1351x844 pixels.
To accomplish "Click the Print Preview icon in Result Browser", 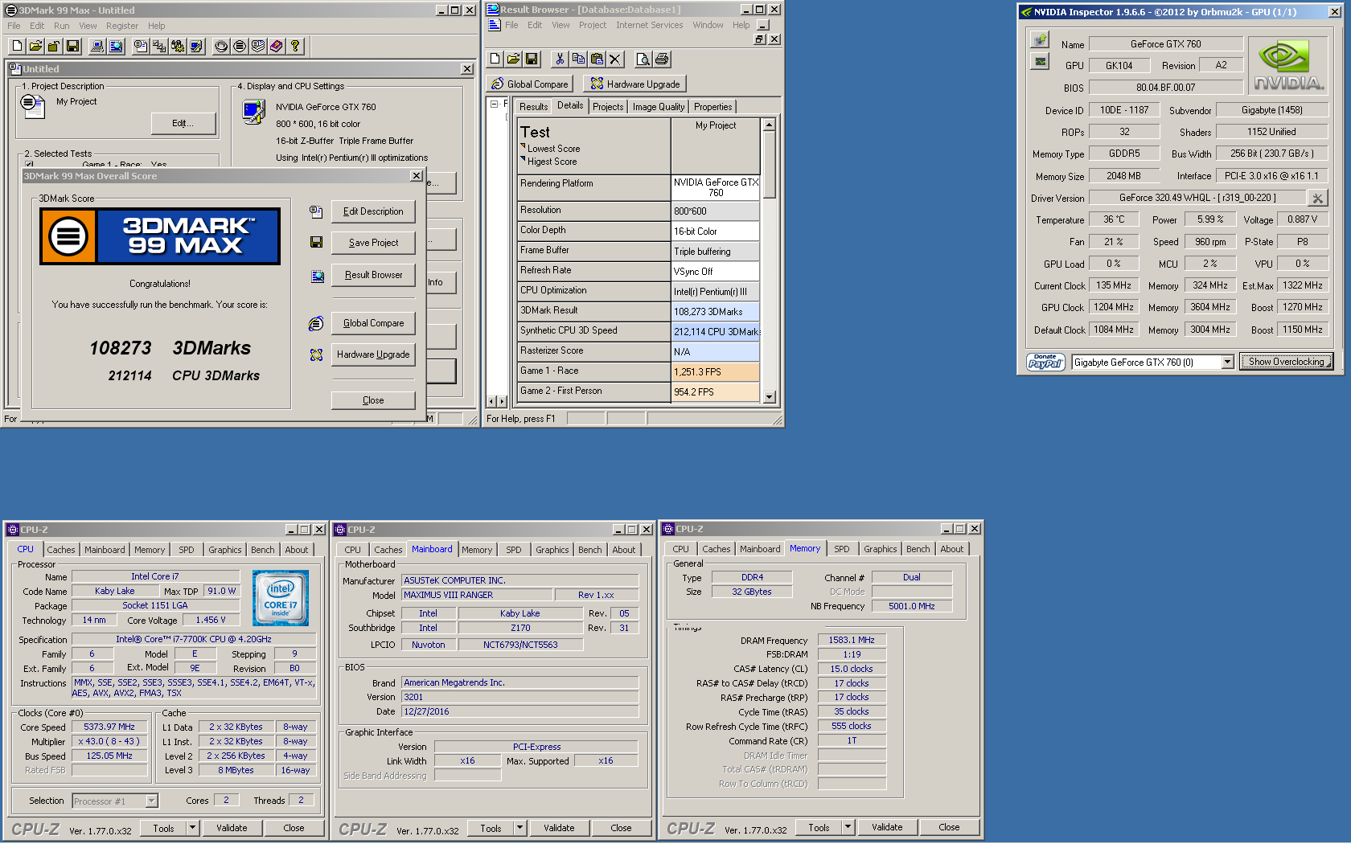I will pyautogui.click(x=643, y=59).
